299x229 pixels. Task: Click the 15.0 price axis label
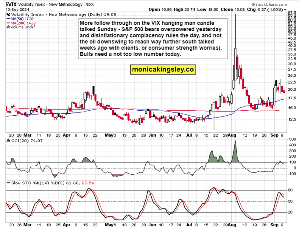(x=292, y=108)
